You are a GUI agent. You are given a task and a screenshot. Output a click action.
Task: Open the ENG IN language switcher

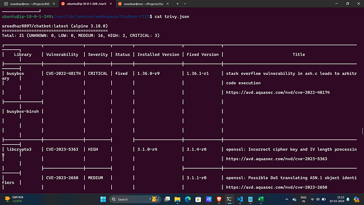(303, 199)
